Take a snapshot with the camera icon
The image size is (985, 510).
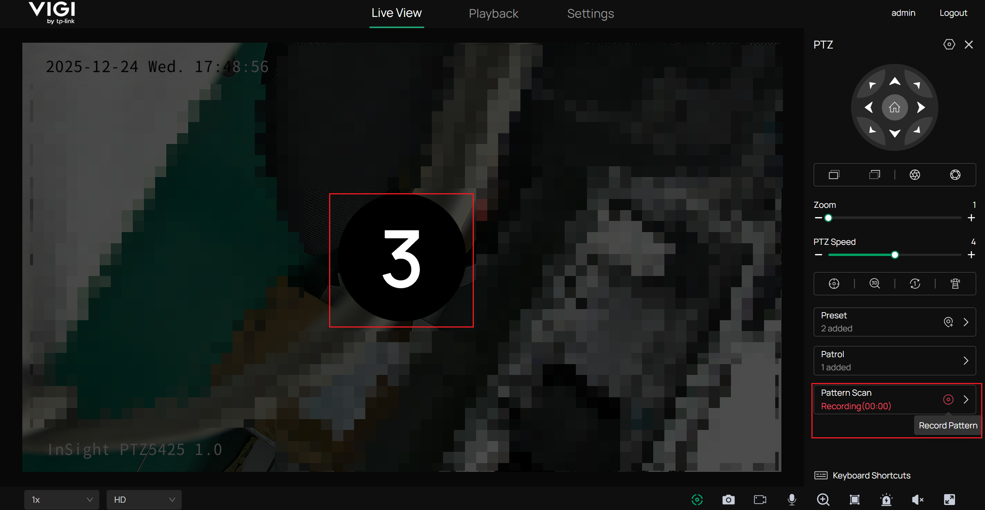click(728, 500)
